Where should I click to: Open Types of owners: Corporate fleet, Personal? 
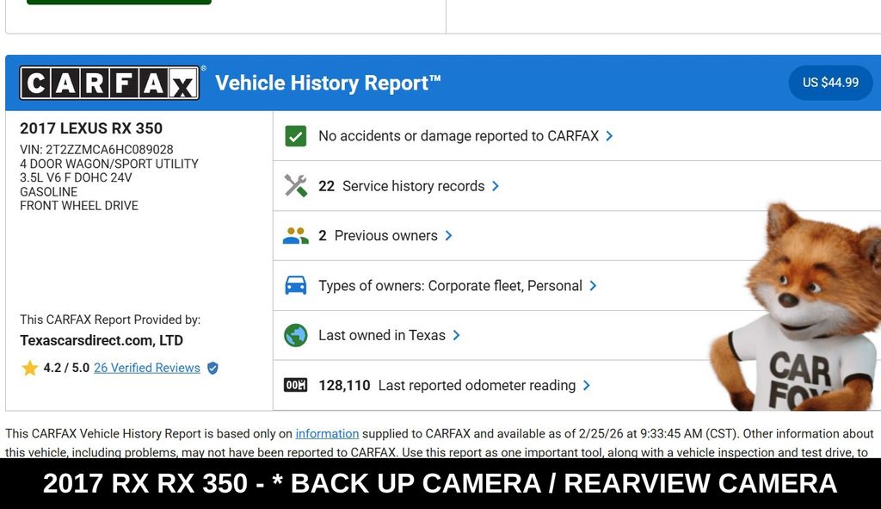(450, 286)
